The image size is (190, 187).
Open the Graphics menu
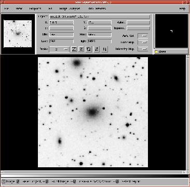click(x=35, y=8)
